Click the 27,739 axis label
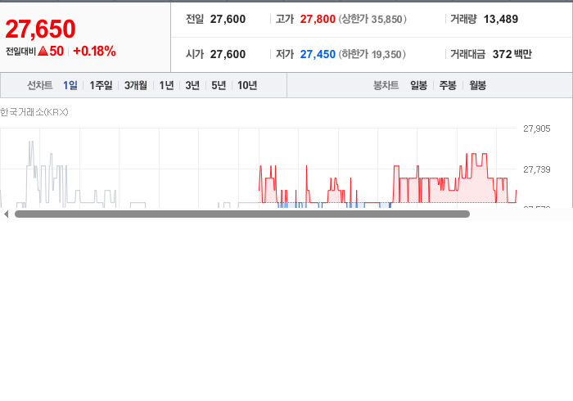The width and height of the screenshot is (573, 401). tap(536, 169)
